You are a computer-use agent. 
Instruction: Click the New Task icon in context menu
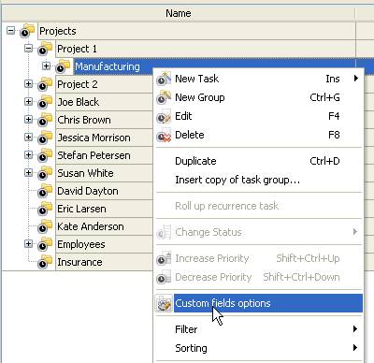click(164, 79)
